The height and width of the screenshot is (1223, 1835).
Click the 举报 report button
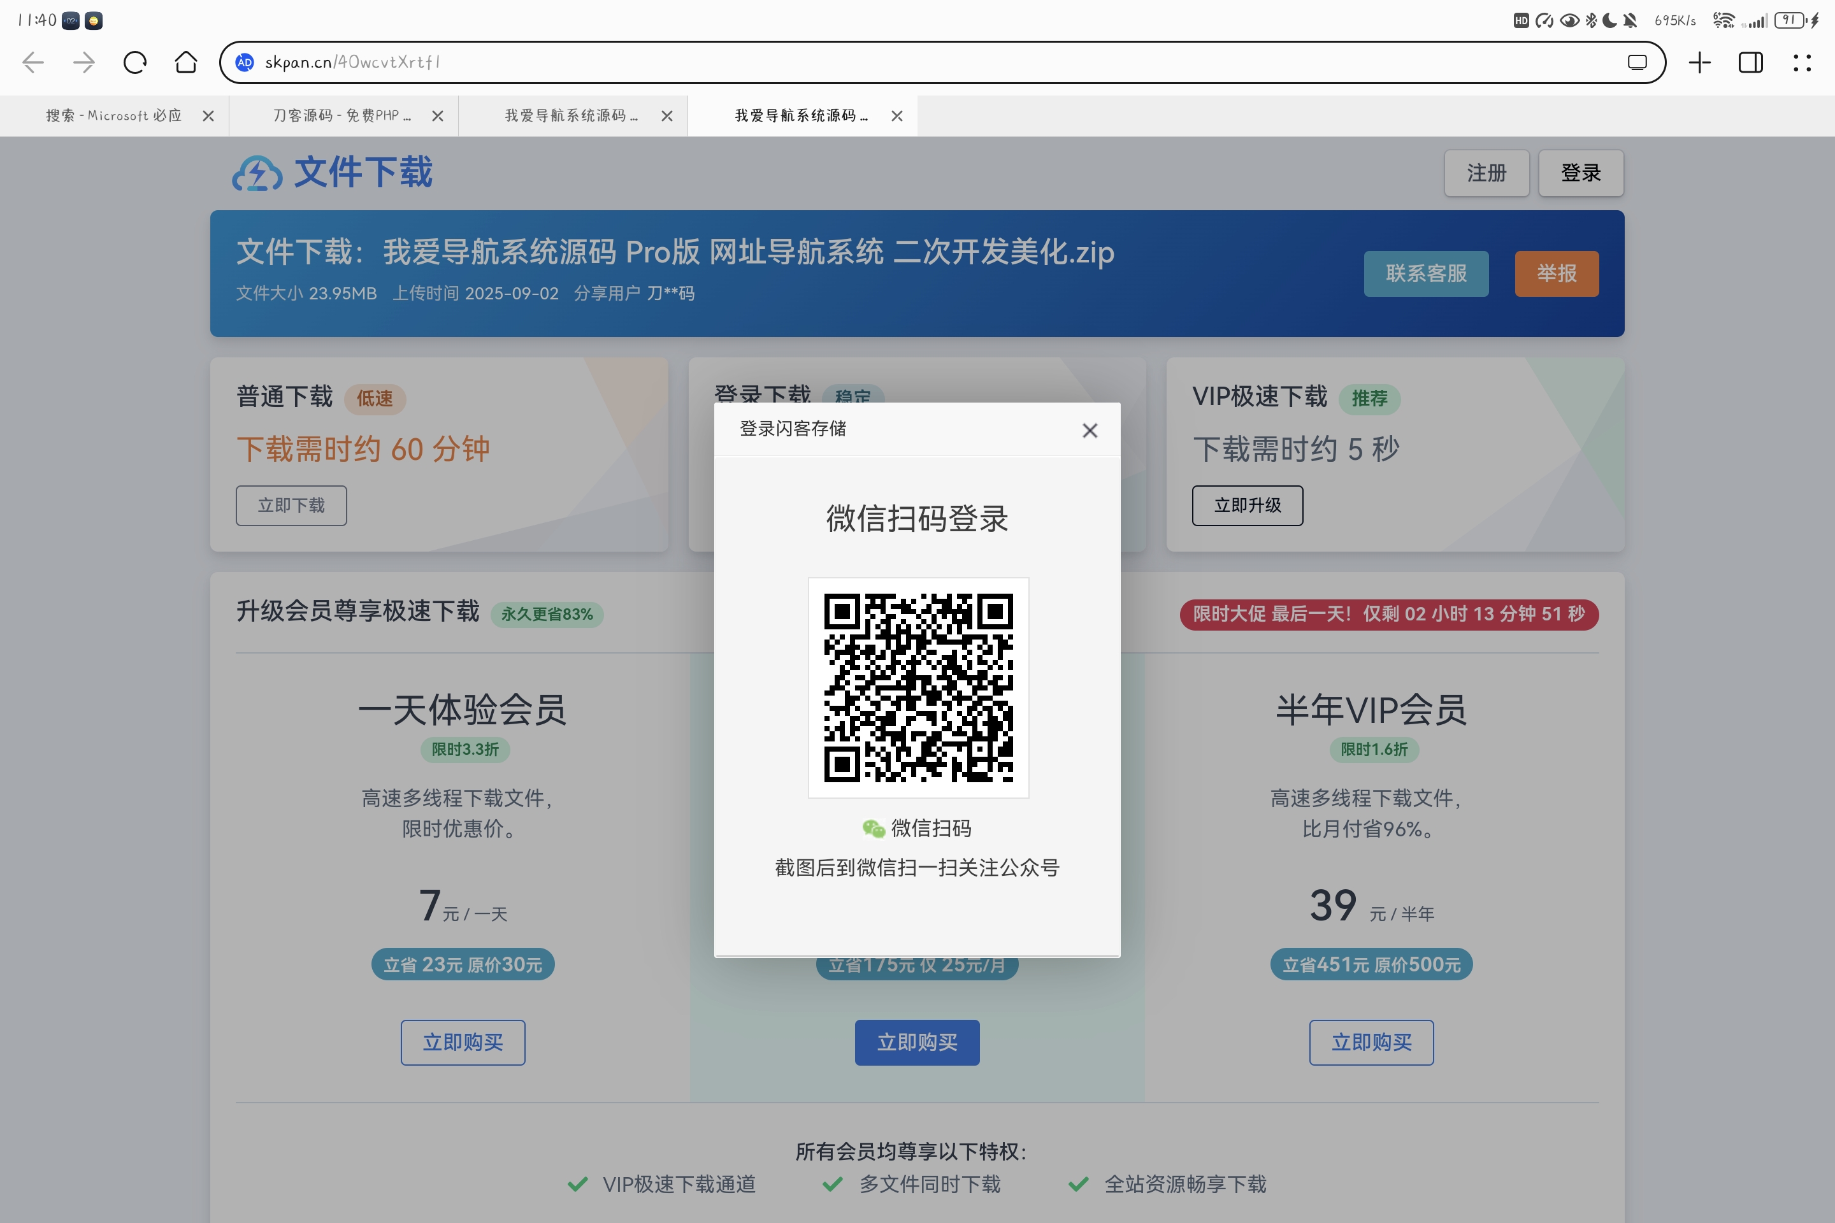coord(1556,274)
